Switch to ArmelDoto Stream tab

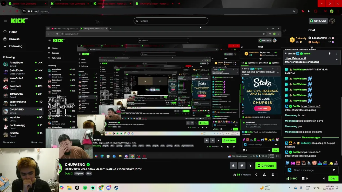click(112, 4)
